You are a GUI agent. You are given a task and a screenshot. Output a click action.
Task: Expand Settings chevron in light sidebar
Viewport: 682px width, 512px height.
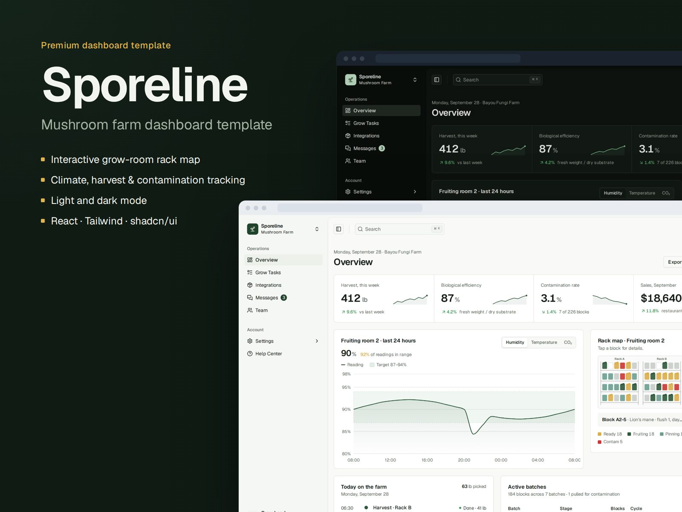tap(317, 341)
